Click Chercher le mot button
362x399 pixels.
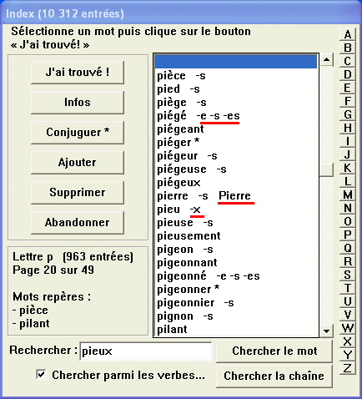point(274,351)
